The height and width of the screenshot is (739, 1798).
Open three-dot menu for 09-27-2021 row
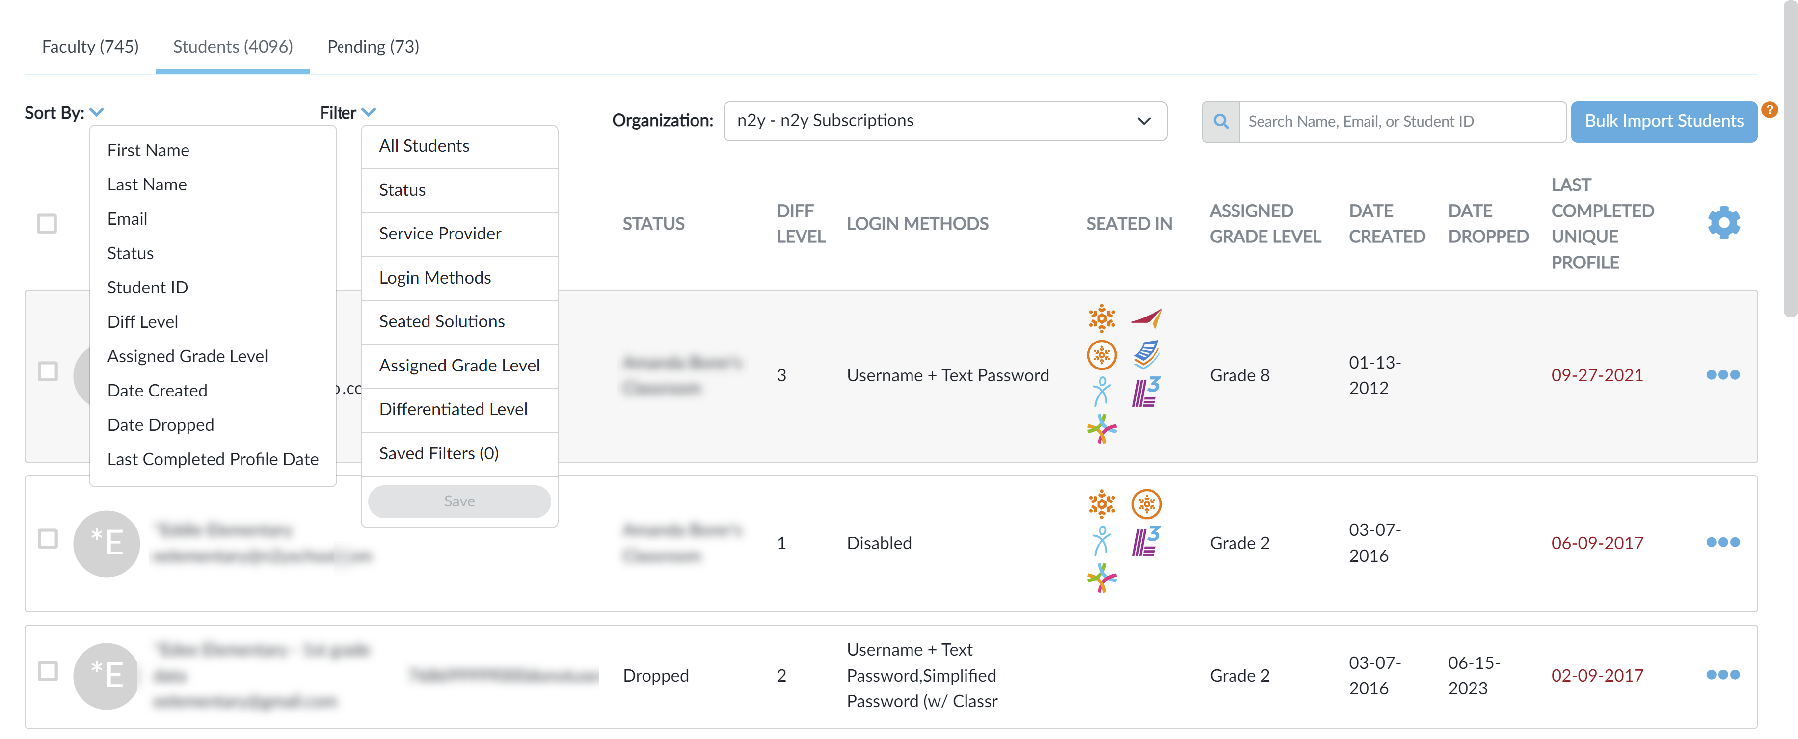tap(1722, 375)
